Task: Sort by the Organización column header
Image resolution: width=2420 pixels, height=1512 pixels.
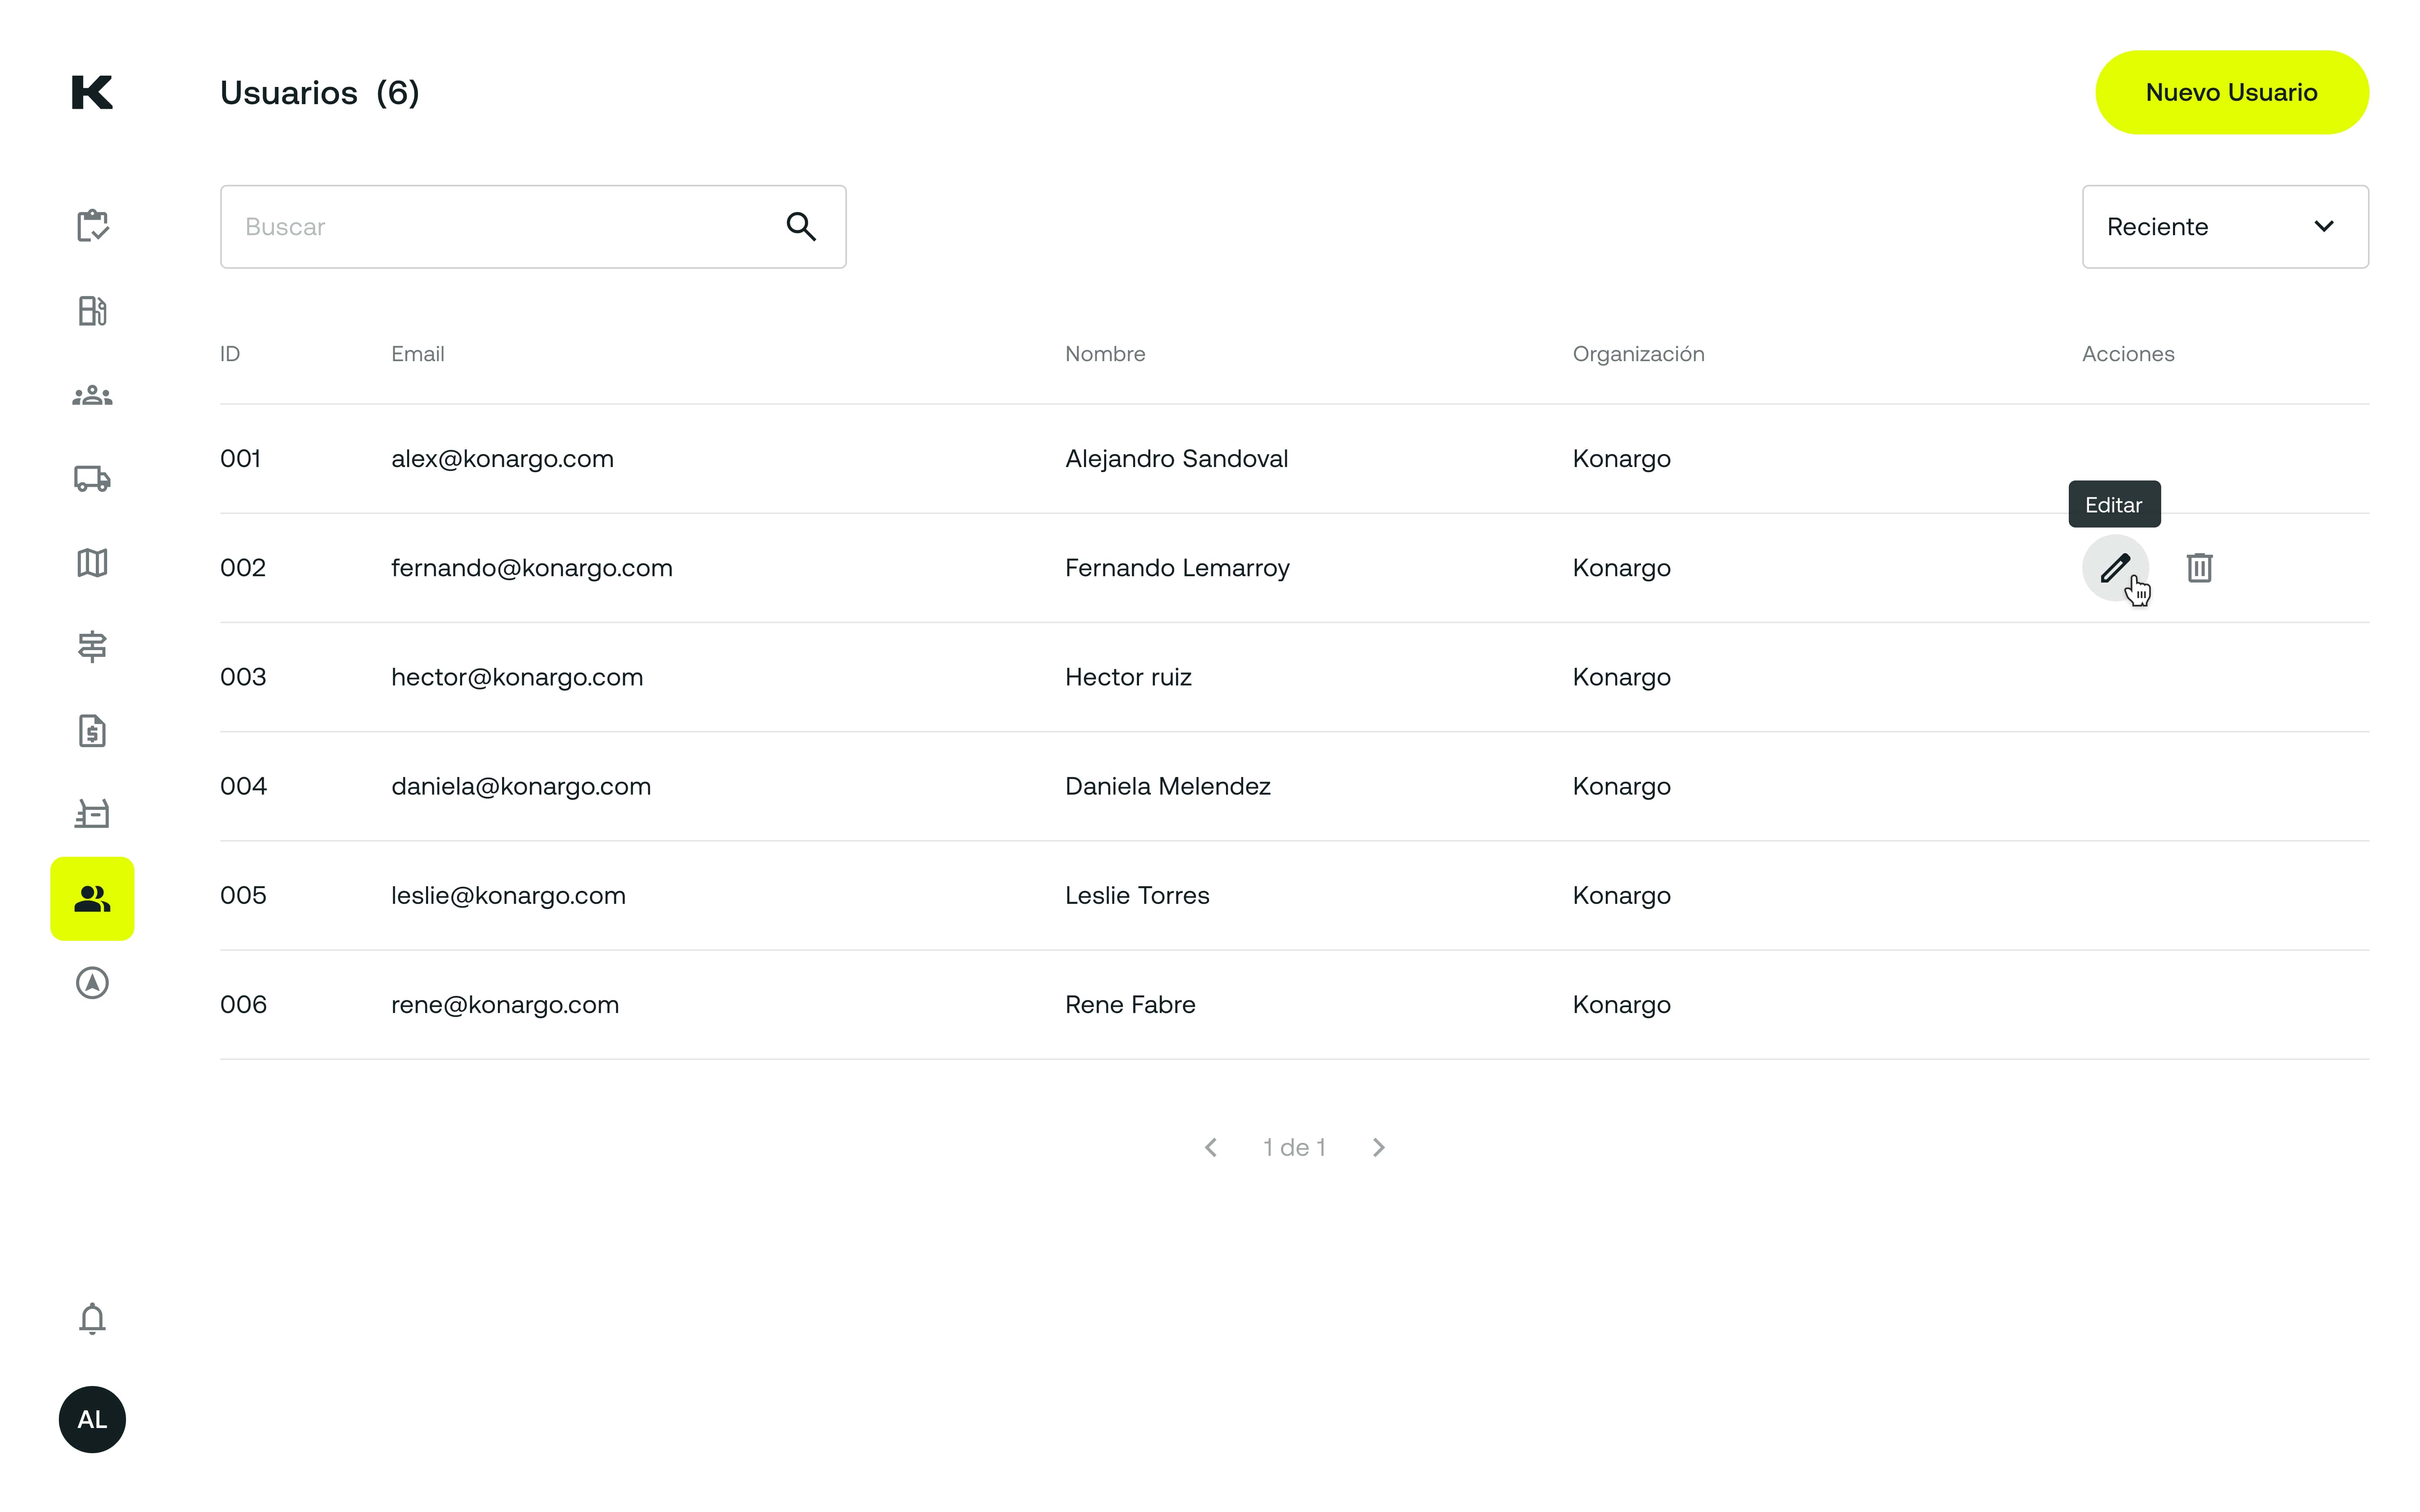Action: (x=1638, y=354)
